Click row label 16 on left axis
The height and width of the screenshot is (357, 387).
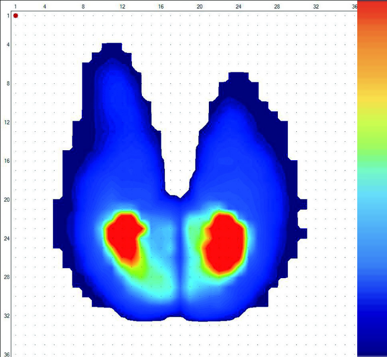(x=7, y=161)
